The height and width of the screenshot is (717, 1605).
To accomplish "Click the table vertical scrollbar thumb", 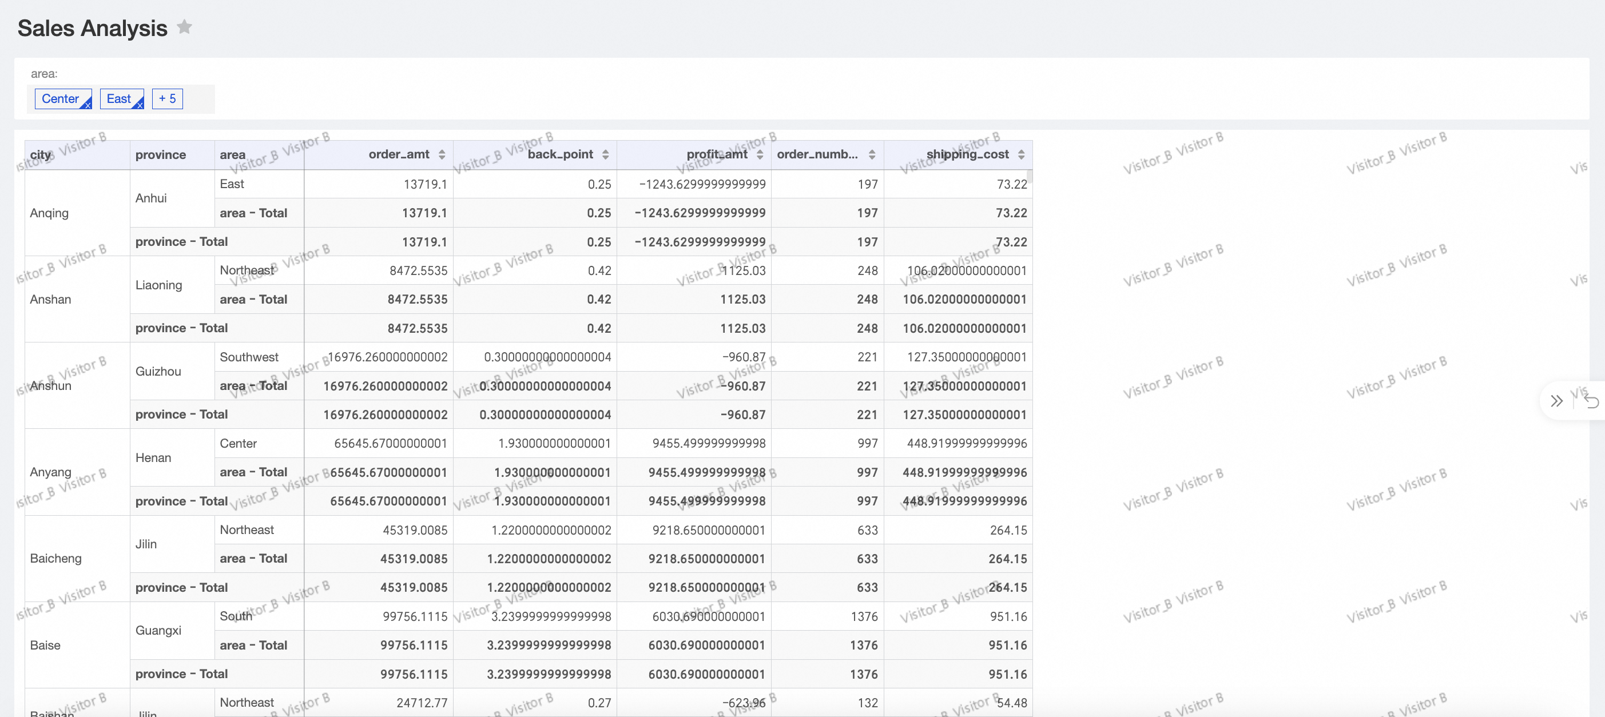I will click(1030, 176).
